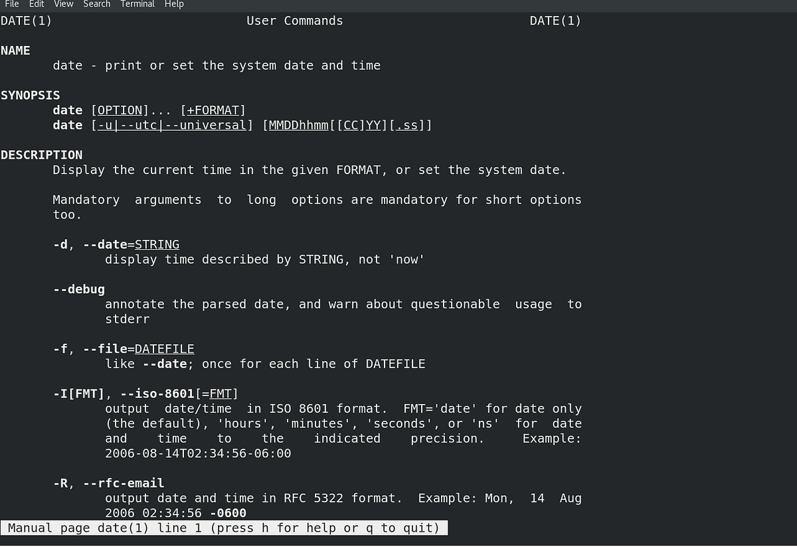Open the View menu
The height and width of the screenshot is (547, 797).
coord(63,5)
